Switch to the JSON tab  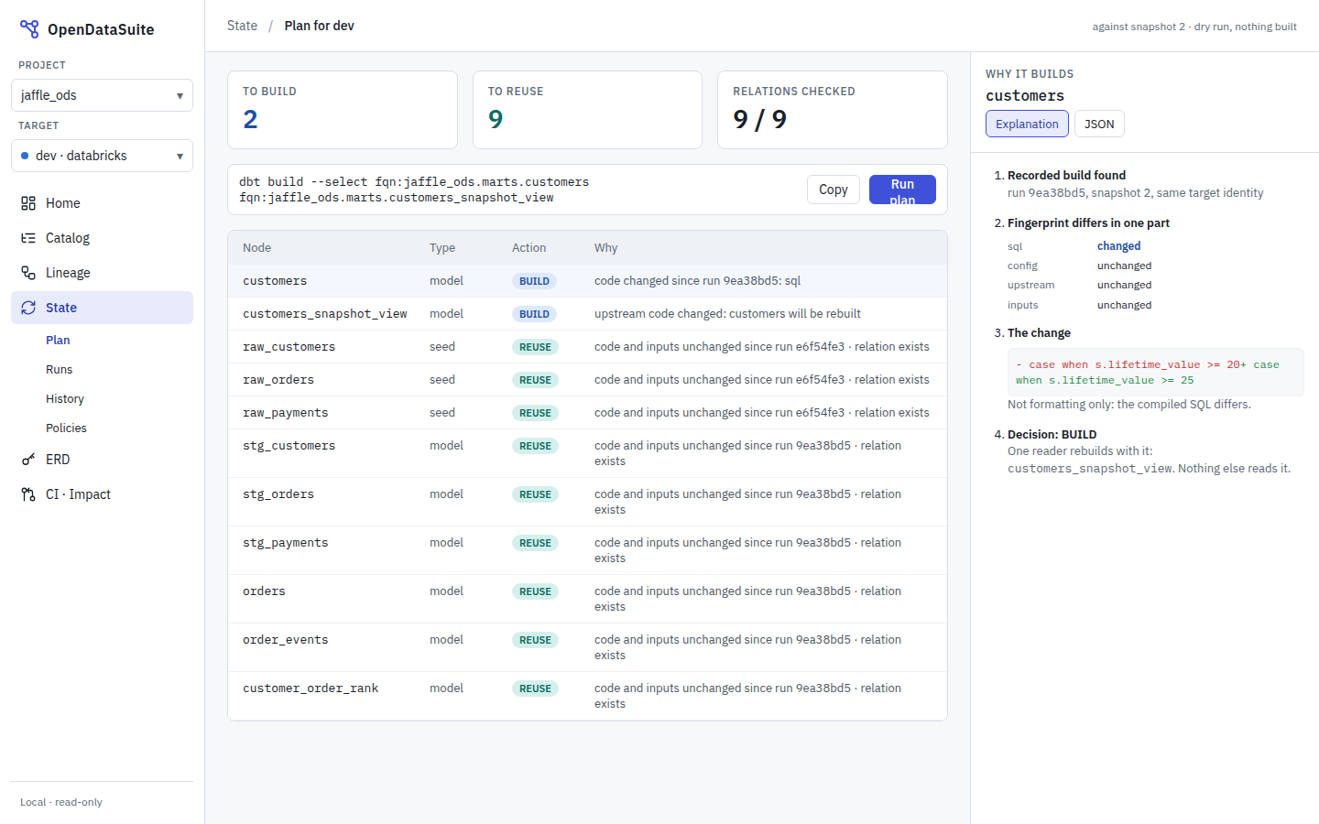[x=1099, y=124]
